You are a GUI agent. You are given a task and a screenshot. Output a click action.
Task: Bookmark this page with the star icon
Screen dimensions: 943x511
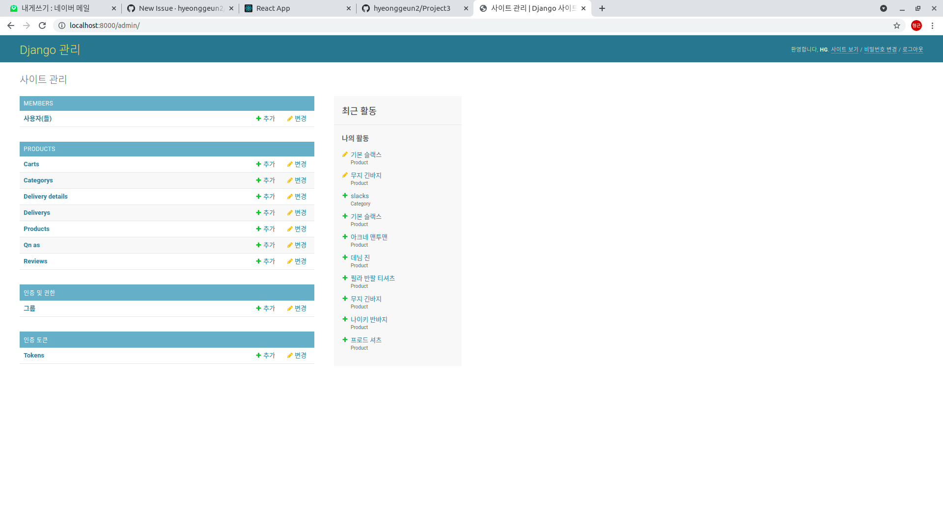coord(897,26)
